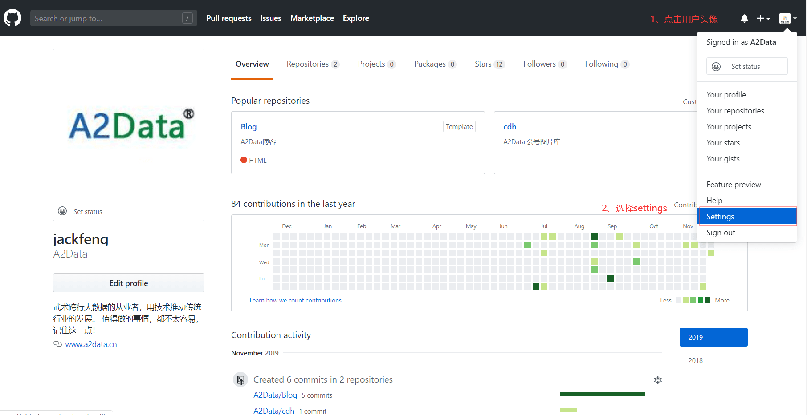The height and width of the screenshot is (415, 807).
Task: Open Explore in top navigation
Action: (356, 18)
